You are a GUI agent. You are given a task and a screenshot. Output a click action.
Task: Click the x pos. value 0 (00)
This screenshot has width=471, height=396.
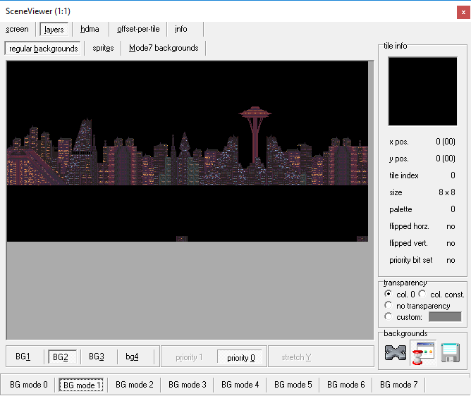click(x=446, y=142)
